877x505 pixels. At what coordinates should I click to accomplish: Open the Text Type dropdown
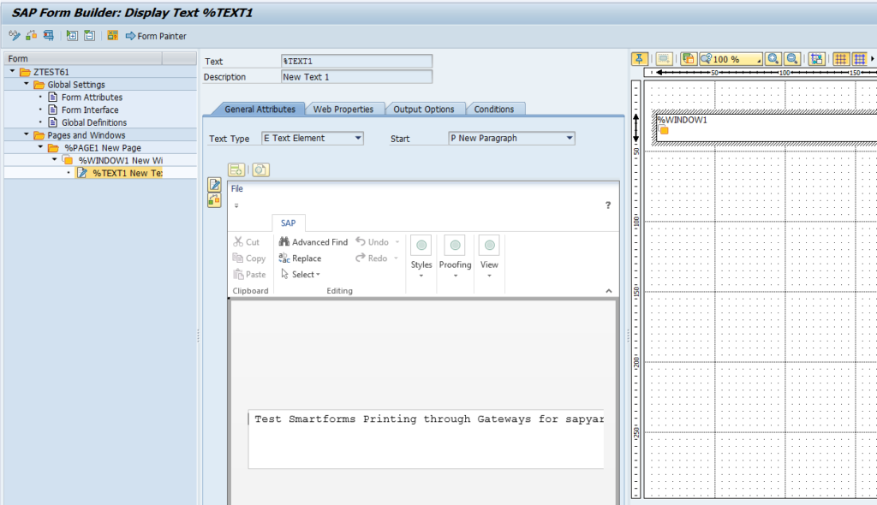click(x=358, y=138)
